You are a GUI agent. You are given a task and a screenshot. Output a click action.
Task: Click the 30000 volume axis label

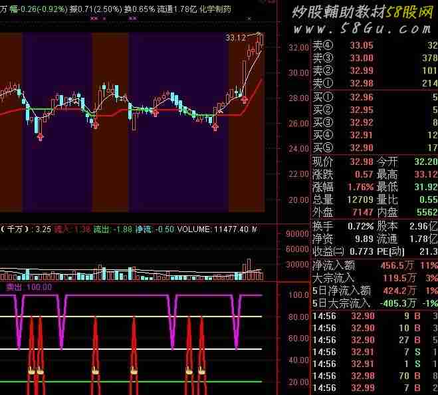[297, 265]
